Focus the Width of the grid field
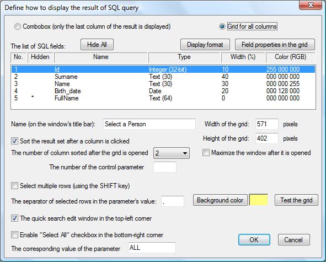Screen dimensions: 326x262 (x=267, y=124)
